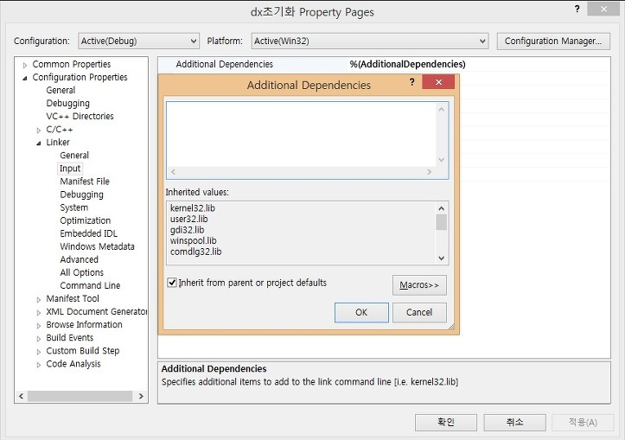This screenshot has height=440, width=625.
Task: Expand the Code Analysis node
Action: pos(39,365)
